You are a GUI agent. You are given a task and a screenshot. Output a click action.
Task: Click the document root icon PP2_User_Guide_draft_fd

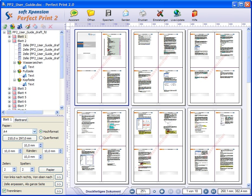click(9, 32)
